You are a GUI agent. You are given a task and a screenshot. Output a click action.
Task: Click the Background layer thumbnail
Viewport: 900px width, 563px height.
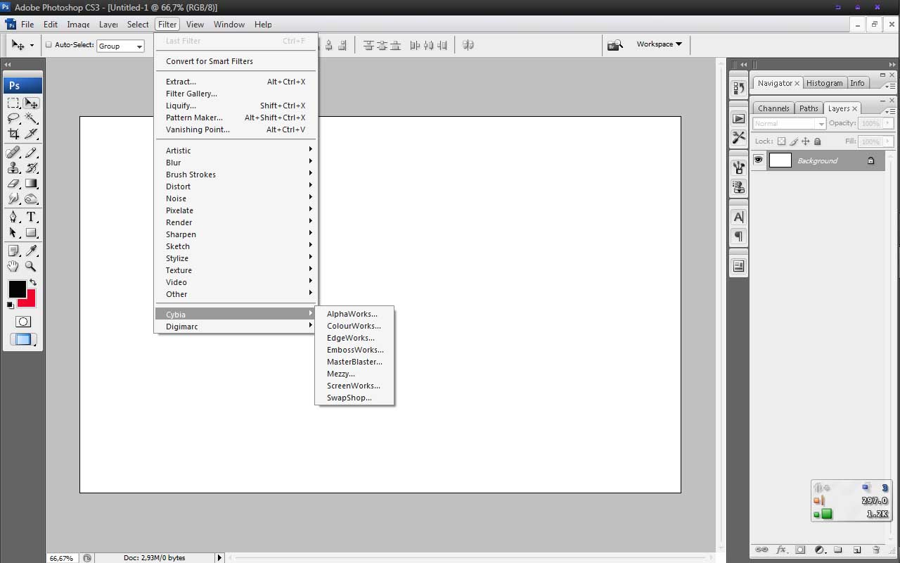point(780,160)
